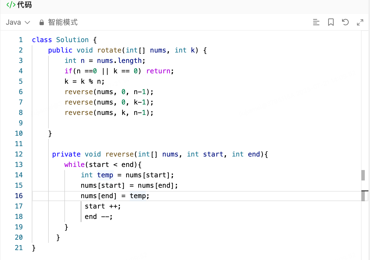Click the 'private' keyword on line 12
Image resolution: width=370 pixels, height=260 pixels.
66,154
